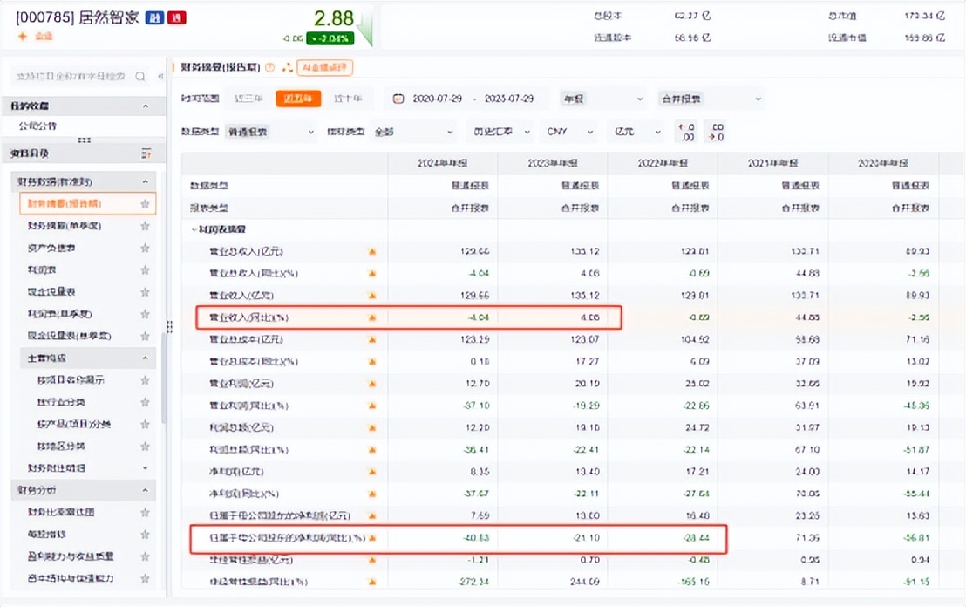Click the alert icon beside 营业总收入 row
Image resolution: width=966 pixels, height=607 pixels.
[371, 251]
